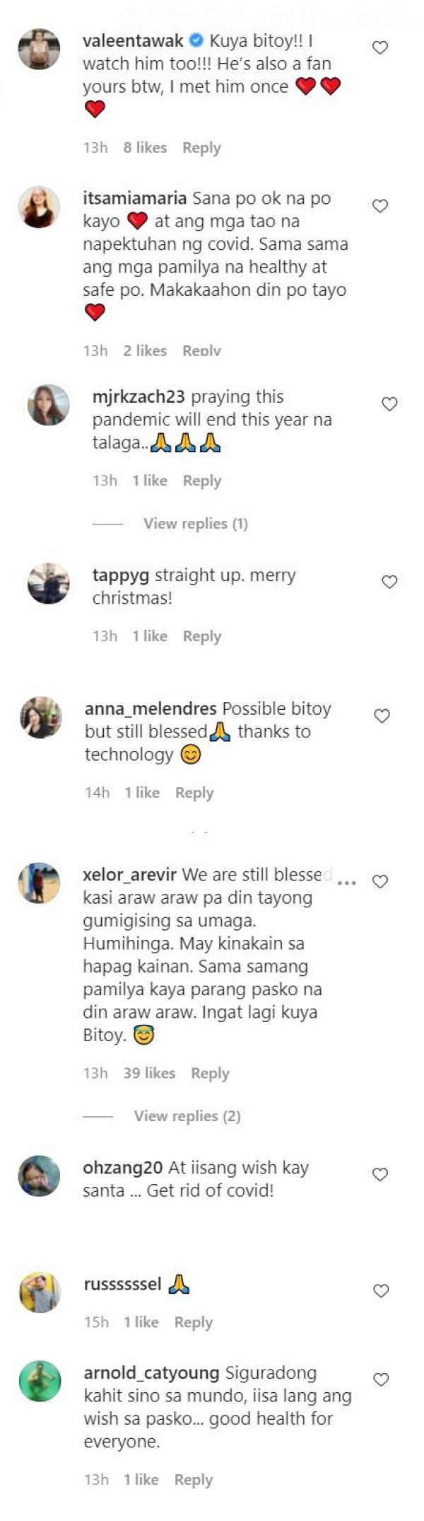View the 8 likes on valeentawak's comment

[145, 148]
